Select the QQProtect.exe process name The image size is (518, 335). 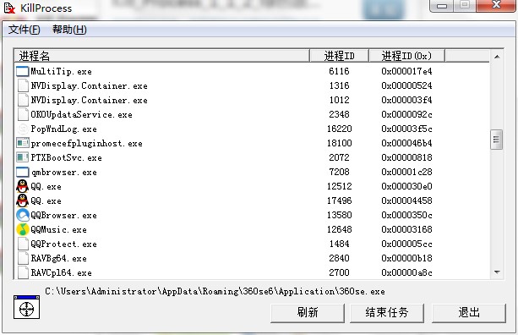(x=63, y=244)
